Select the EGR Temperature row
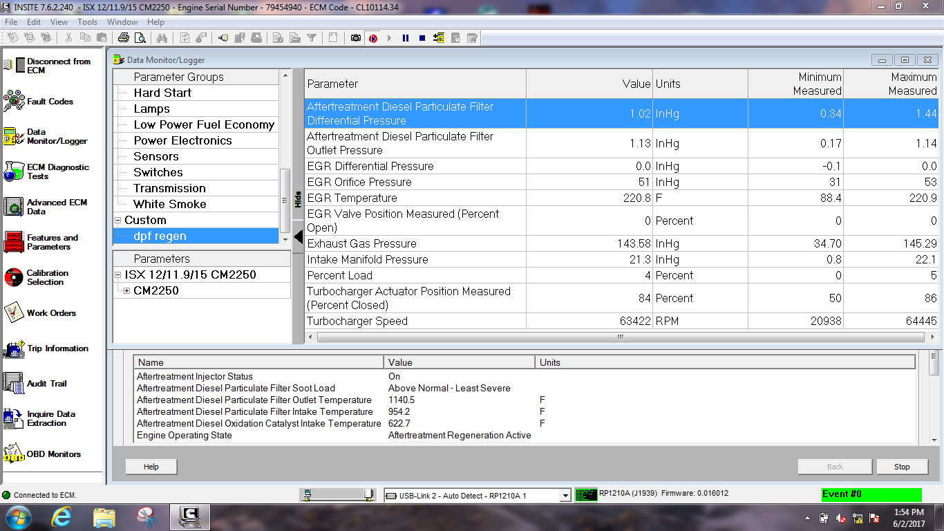This screenshot has width=944, height=531. point(622,198)
